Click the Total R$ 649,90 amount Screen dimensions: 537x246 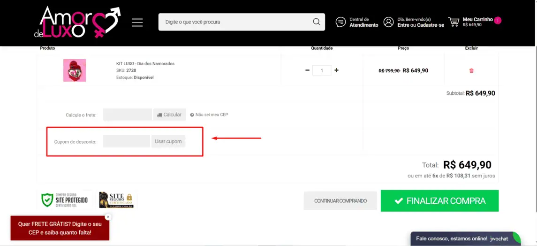point(467,165)
